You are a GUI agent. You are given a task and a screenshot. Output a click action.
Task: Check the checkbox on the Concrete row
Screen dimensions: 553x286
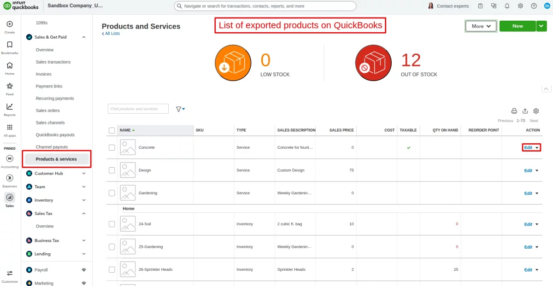click(x=112, y=147)
